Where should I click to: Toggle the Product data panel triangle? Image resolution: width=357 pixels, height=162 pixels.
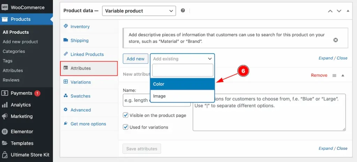click(348, 11)
